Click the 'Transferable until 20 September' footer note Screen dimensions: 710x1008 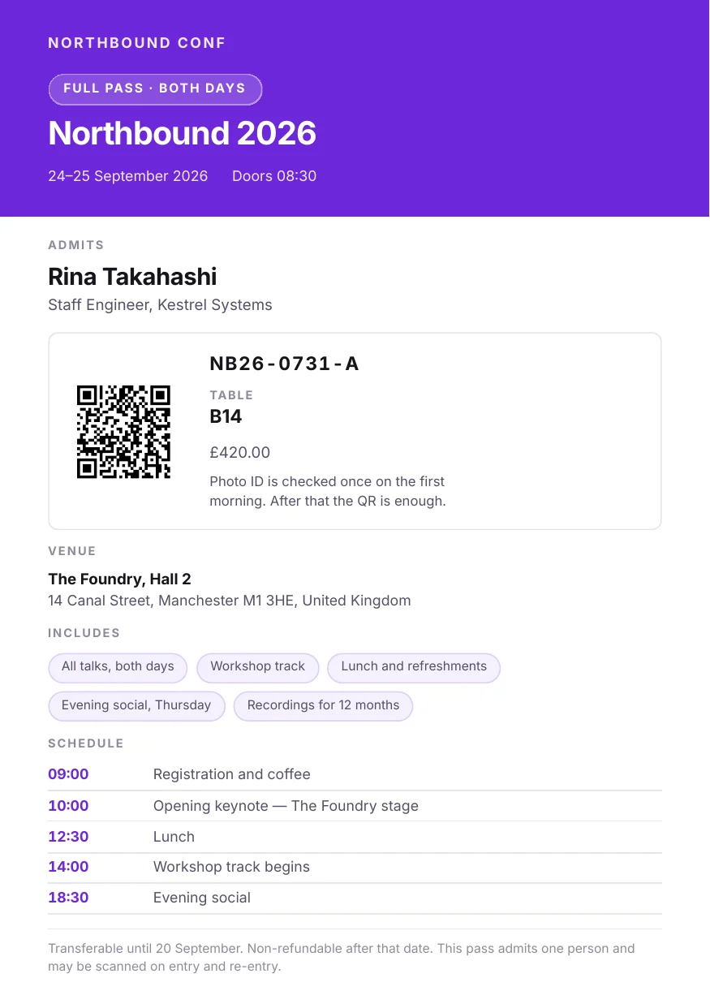[342, 958]
